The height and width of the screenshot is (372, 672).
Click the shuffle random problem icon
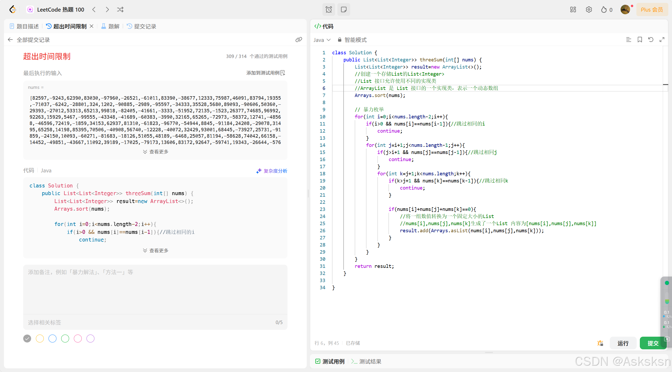120,10
